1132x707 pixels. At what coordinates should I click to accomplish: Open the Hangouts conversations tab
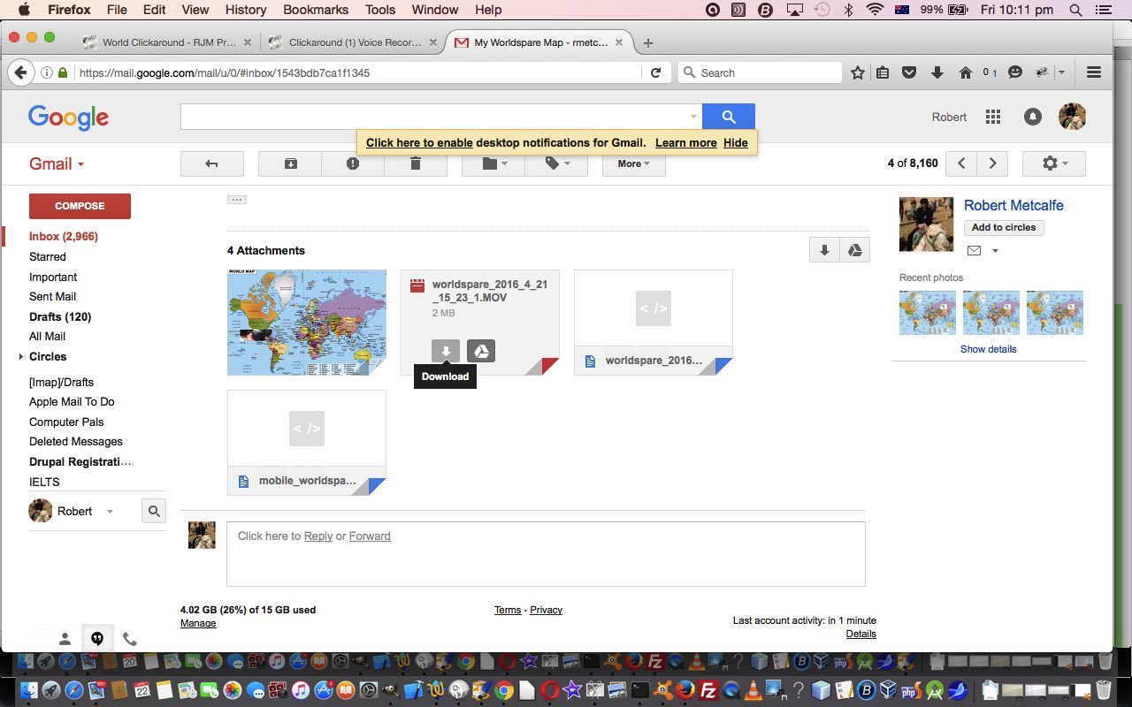pyautogui.click(x=97, y=639)
